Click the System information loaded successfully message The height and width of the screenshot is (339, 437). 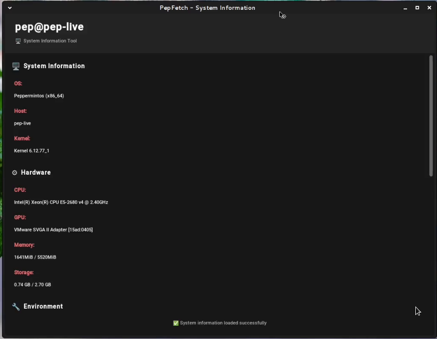(223, 323)
